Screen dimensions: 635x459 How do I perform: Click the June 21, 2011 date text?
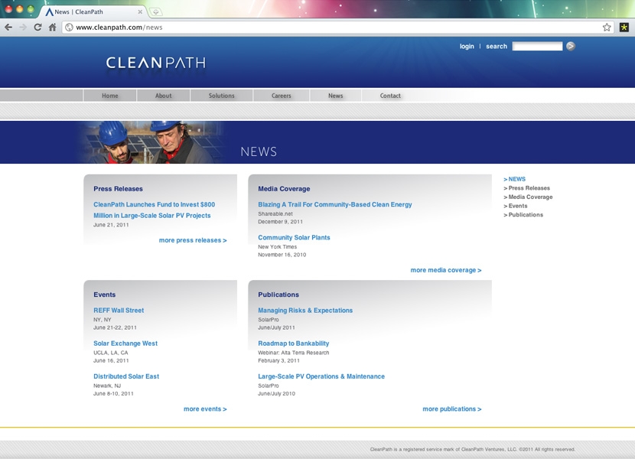tap(111, 225)
